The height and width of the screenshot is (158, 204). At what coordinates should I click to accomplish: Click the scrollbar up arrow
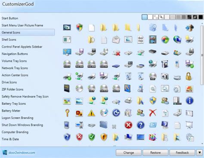[x=202, y=24]
